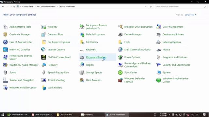209x117 pixels.
Task: Open Date and Time icon
Action: pos(43,34)
